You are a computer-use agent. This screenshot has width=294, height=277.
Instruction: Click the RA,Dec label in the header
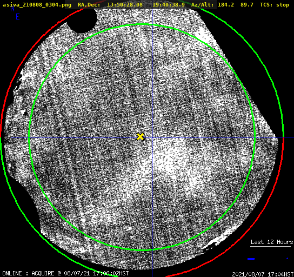pos(89,5)
